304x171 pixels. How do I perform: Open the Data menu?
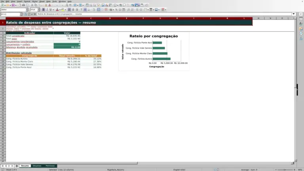(x=48, y=1)
